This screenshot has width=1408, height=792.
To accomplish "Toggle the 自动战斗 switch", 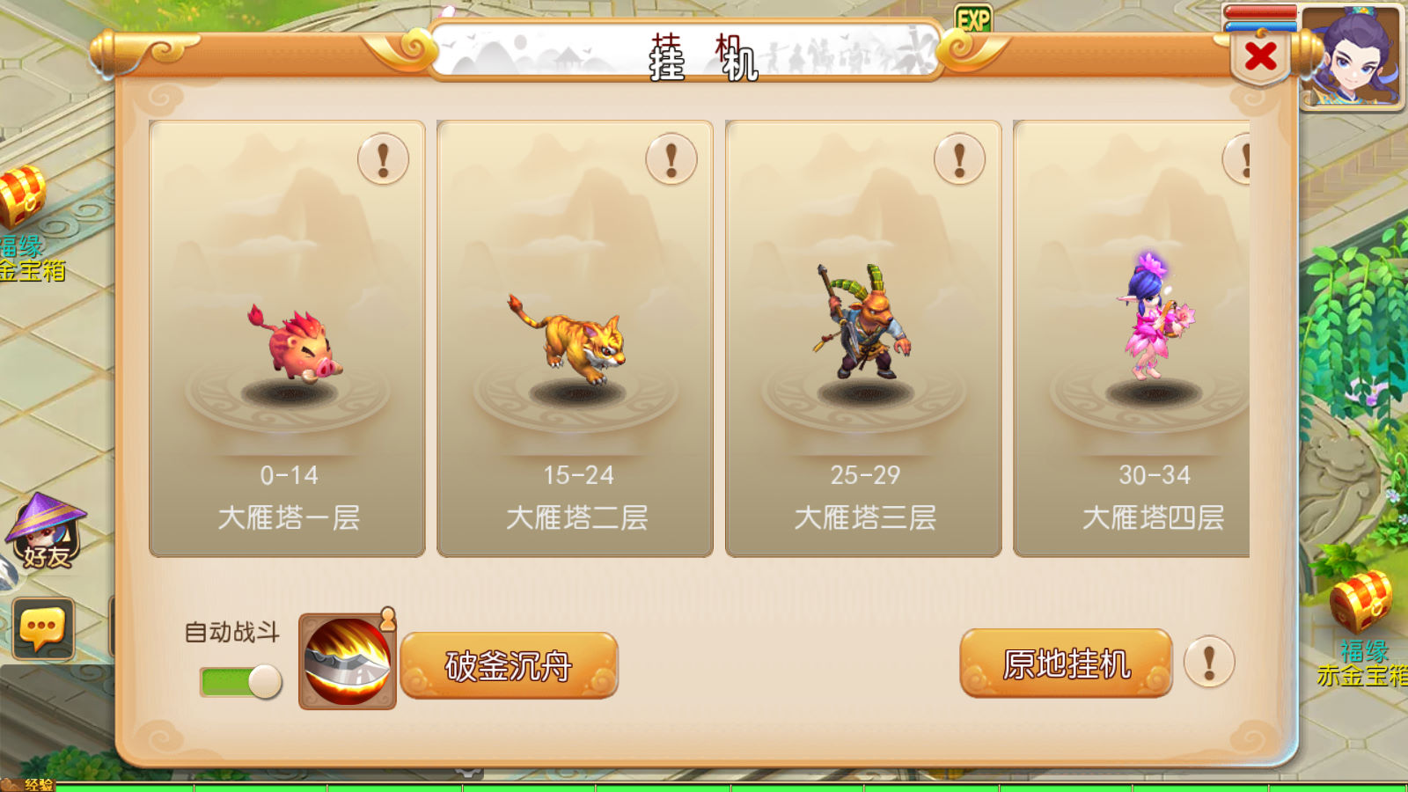I will [x=241, y=681].
